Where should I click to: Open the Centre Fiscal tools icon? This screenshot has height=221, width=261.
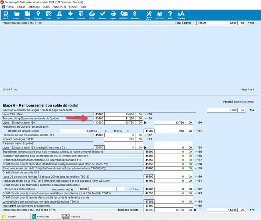coord(149,15)
